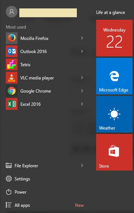134x213 pixels.
Task: Expand Outlook 2016 jump list arrow
Action: (82, 51)
